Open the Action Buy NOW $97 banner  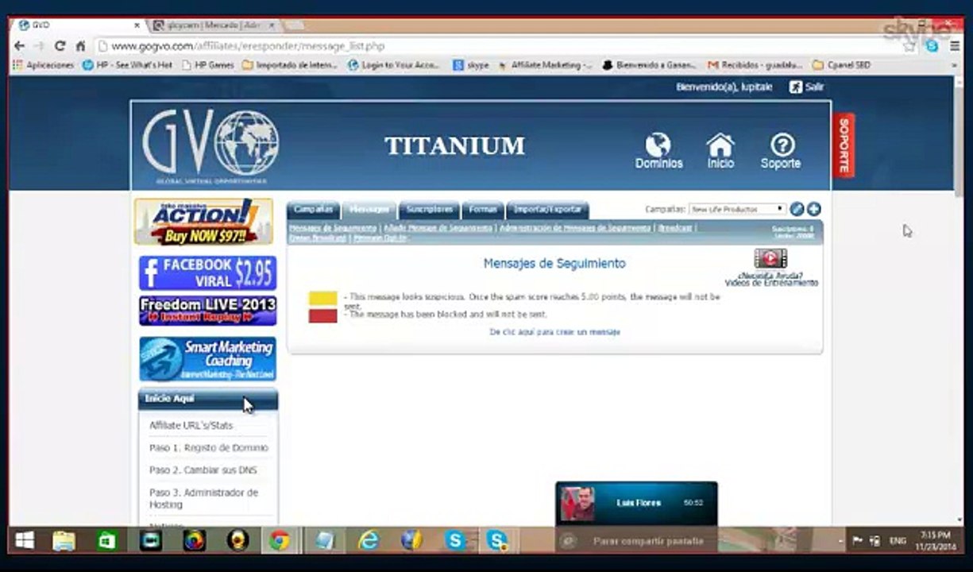click(x=203, y=222)
